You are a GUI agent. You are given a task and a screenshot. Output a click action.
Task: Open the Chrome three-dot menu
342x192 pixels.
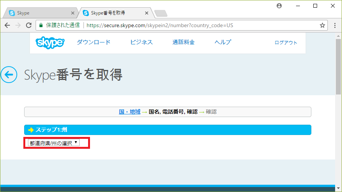[335, 25]
